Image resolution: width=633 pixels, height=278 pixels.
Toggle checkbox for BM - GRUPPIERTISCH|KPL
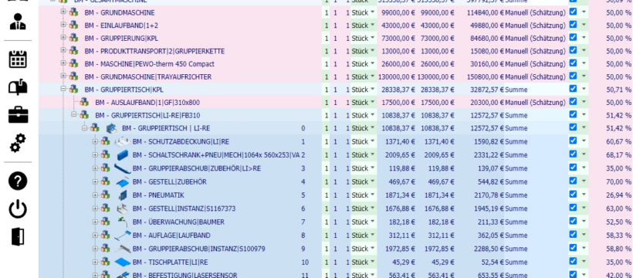(573, 89)
